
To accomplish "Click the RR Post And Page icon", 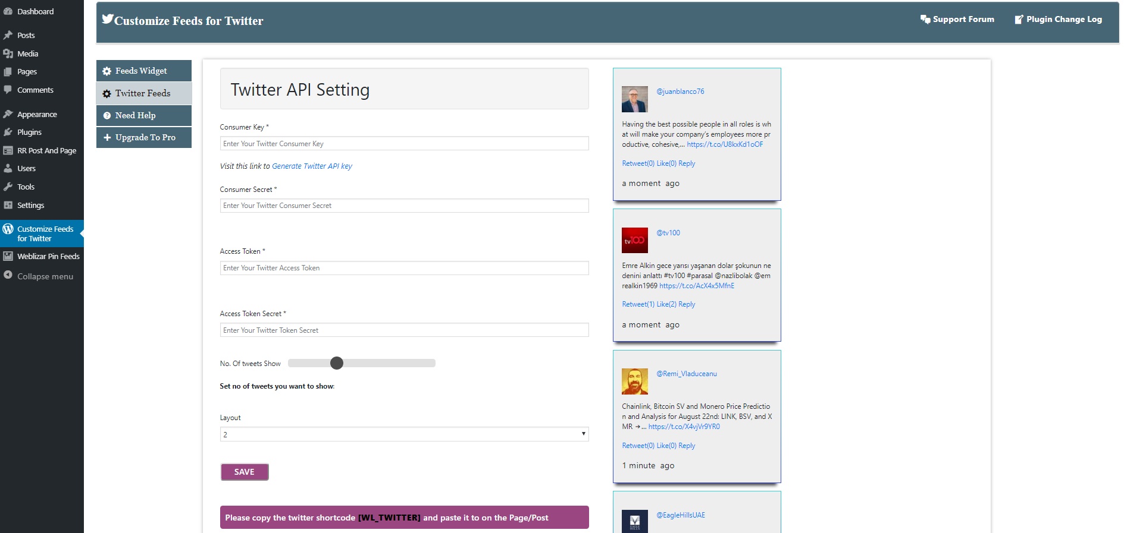I will tap(8, 150).
